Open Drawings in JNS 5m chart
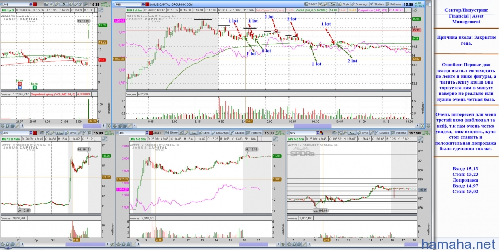 (220, 133)
